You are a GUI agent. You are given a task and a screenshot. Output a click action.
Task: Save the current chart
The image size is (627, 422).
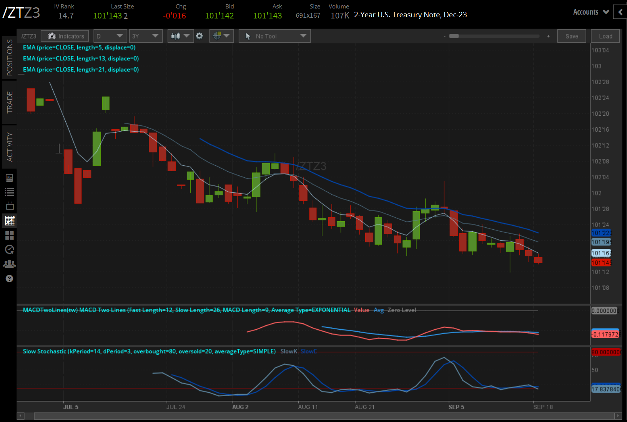572,36
